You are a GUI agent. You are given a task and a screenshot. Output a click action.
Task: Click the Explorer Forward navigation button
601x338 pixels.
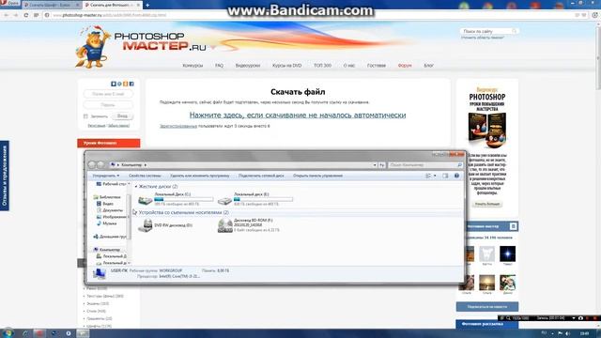(x=100, y=165)
